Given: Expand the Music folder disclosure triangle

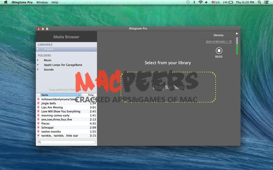Looking at the screenshot, I should coord(38,60).
